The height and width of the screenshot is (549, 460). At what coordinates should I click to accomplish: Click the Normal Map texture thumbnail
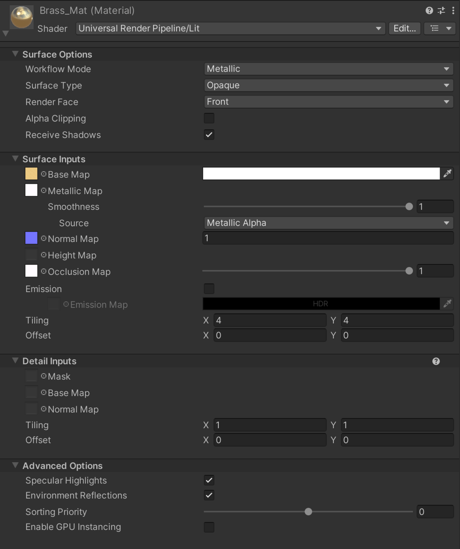click(x=31, y=238)
